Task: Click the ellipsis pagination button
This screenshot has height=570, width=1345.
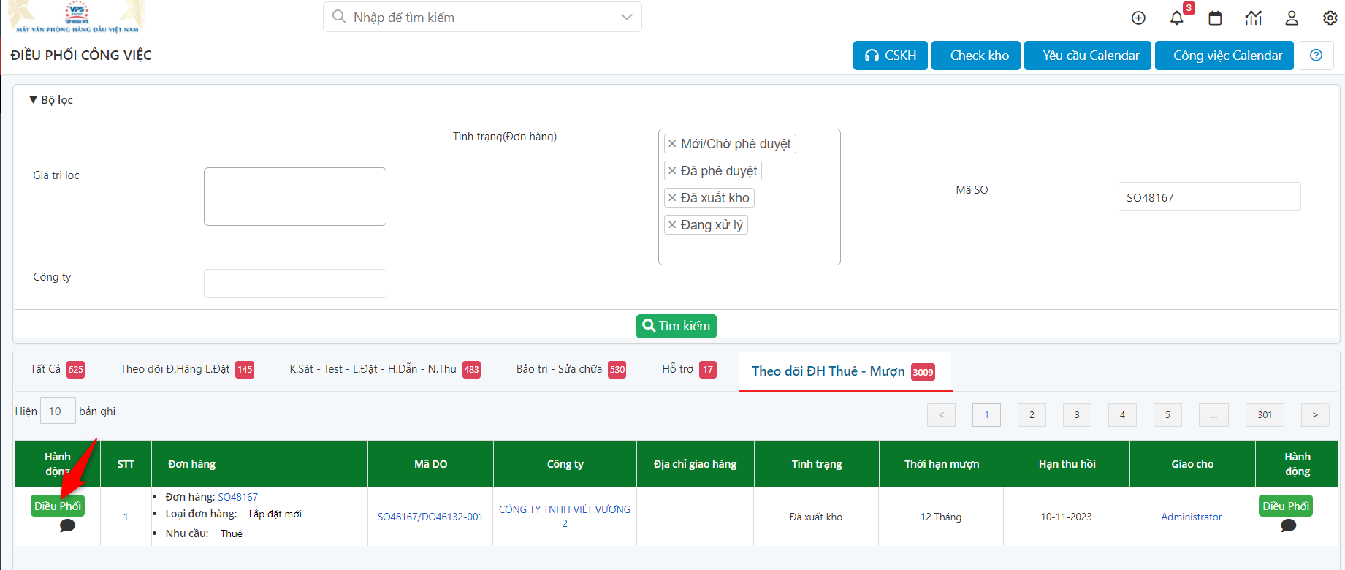Action: coord(1213,415)
